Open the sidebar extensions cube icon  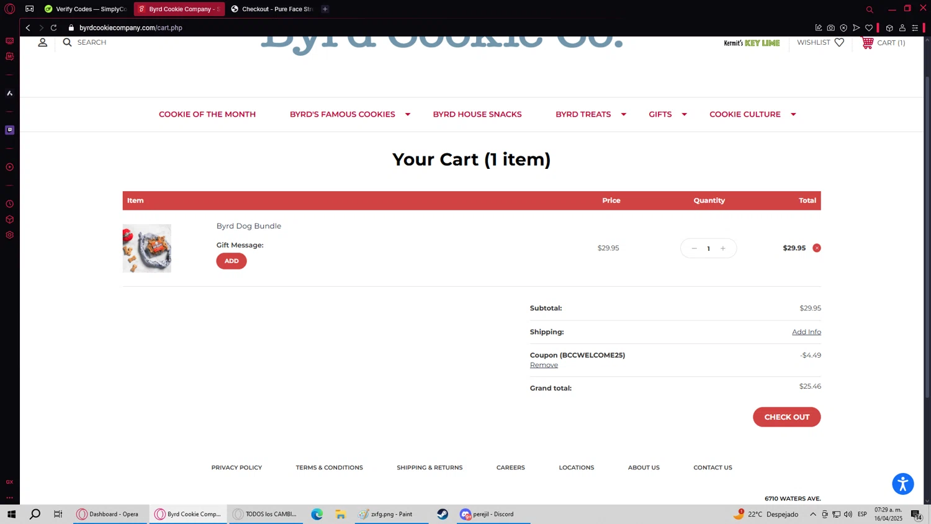[10, 219]
